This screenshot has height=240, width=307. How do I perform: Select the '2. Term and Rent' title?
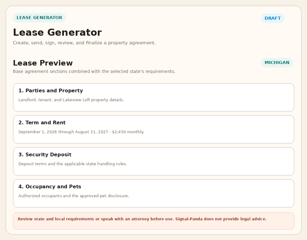pyautogui.click(x=42, y=123)
